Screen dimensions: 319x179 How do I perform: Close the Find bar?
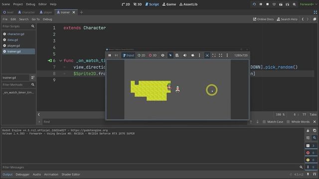pyautogui.click(x=315, y=122)
